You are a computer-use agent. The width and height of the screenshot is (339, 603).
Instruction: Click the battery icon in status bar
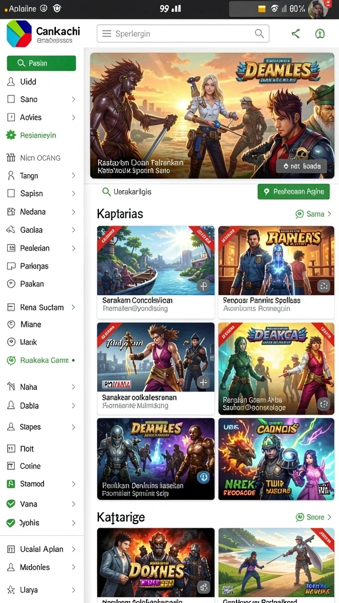pos(262,9)
